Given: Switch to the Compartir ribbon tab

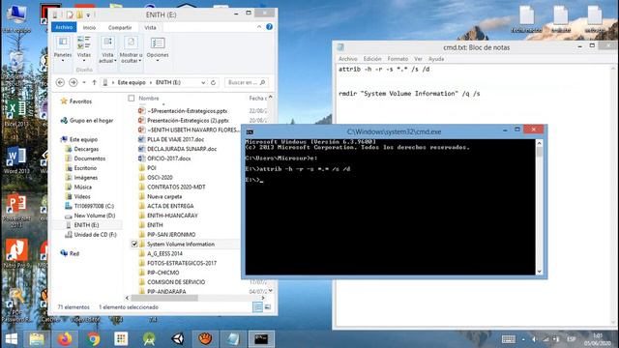Looking at the screenshot, I should (x=120, y=28).
